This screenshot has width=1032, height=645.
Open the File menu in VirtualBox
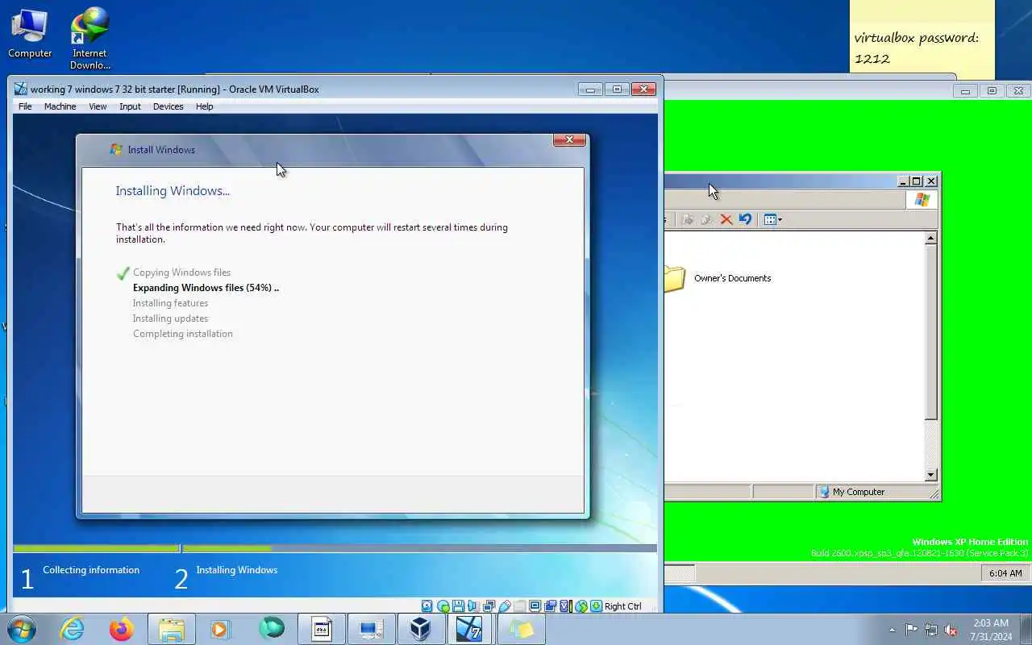pos(25,106)
